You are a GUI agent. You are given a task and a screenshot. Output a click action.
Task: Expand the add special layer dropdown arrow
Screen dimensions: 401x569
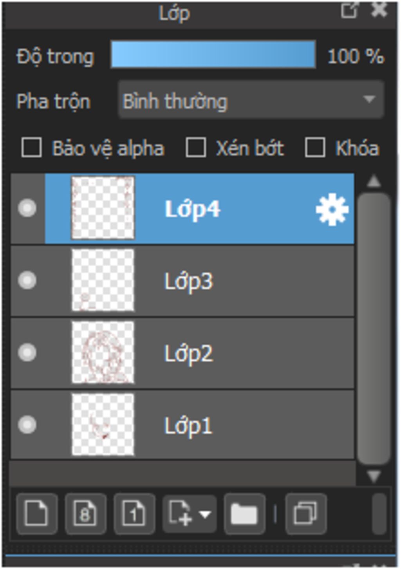coord(205,514)
